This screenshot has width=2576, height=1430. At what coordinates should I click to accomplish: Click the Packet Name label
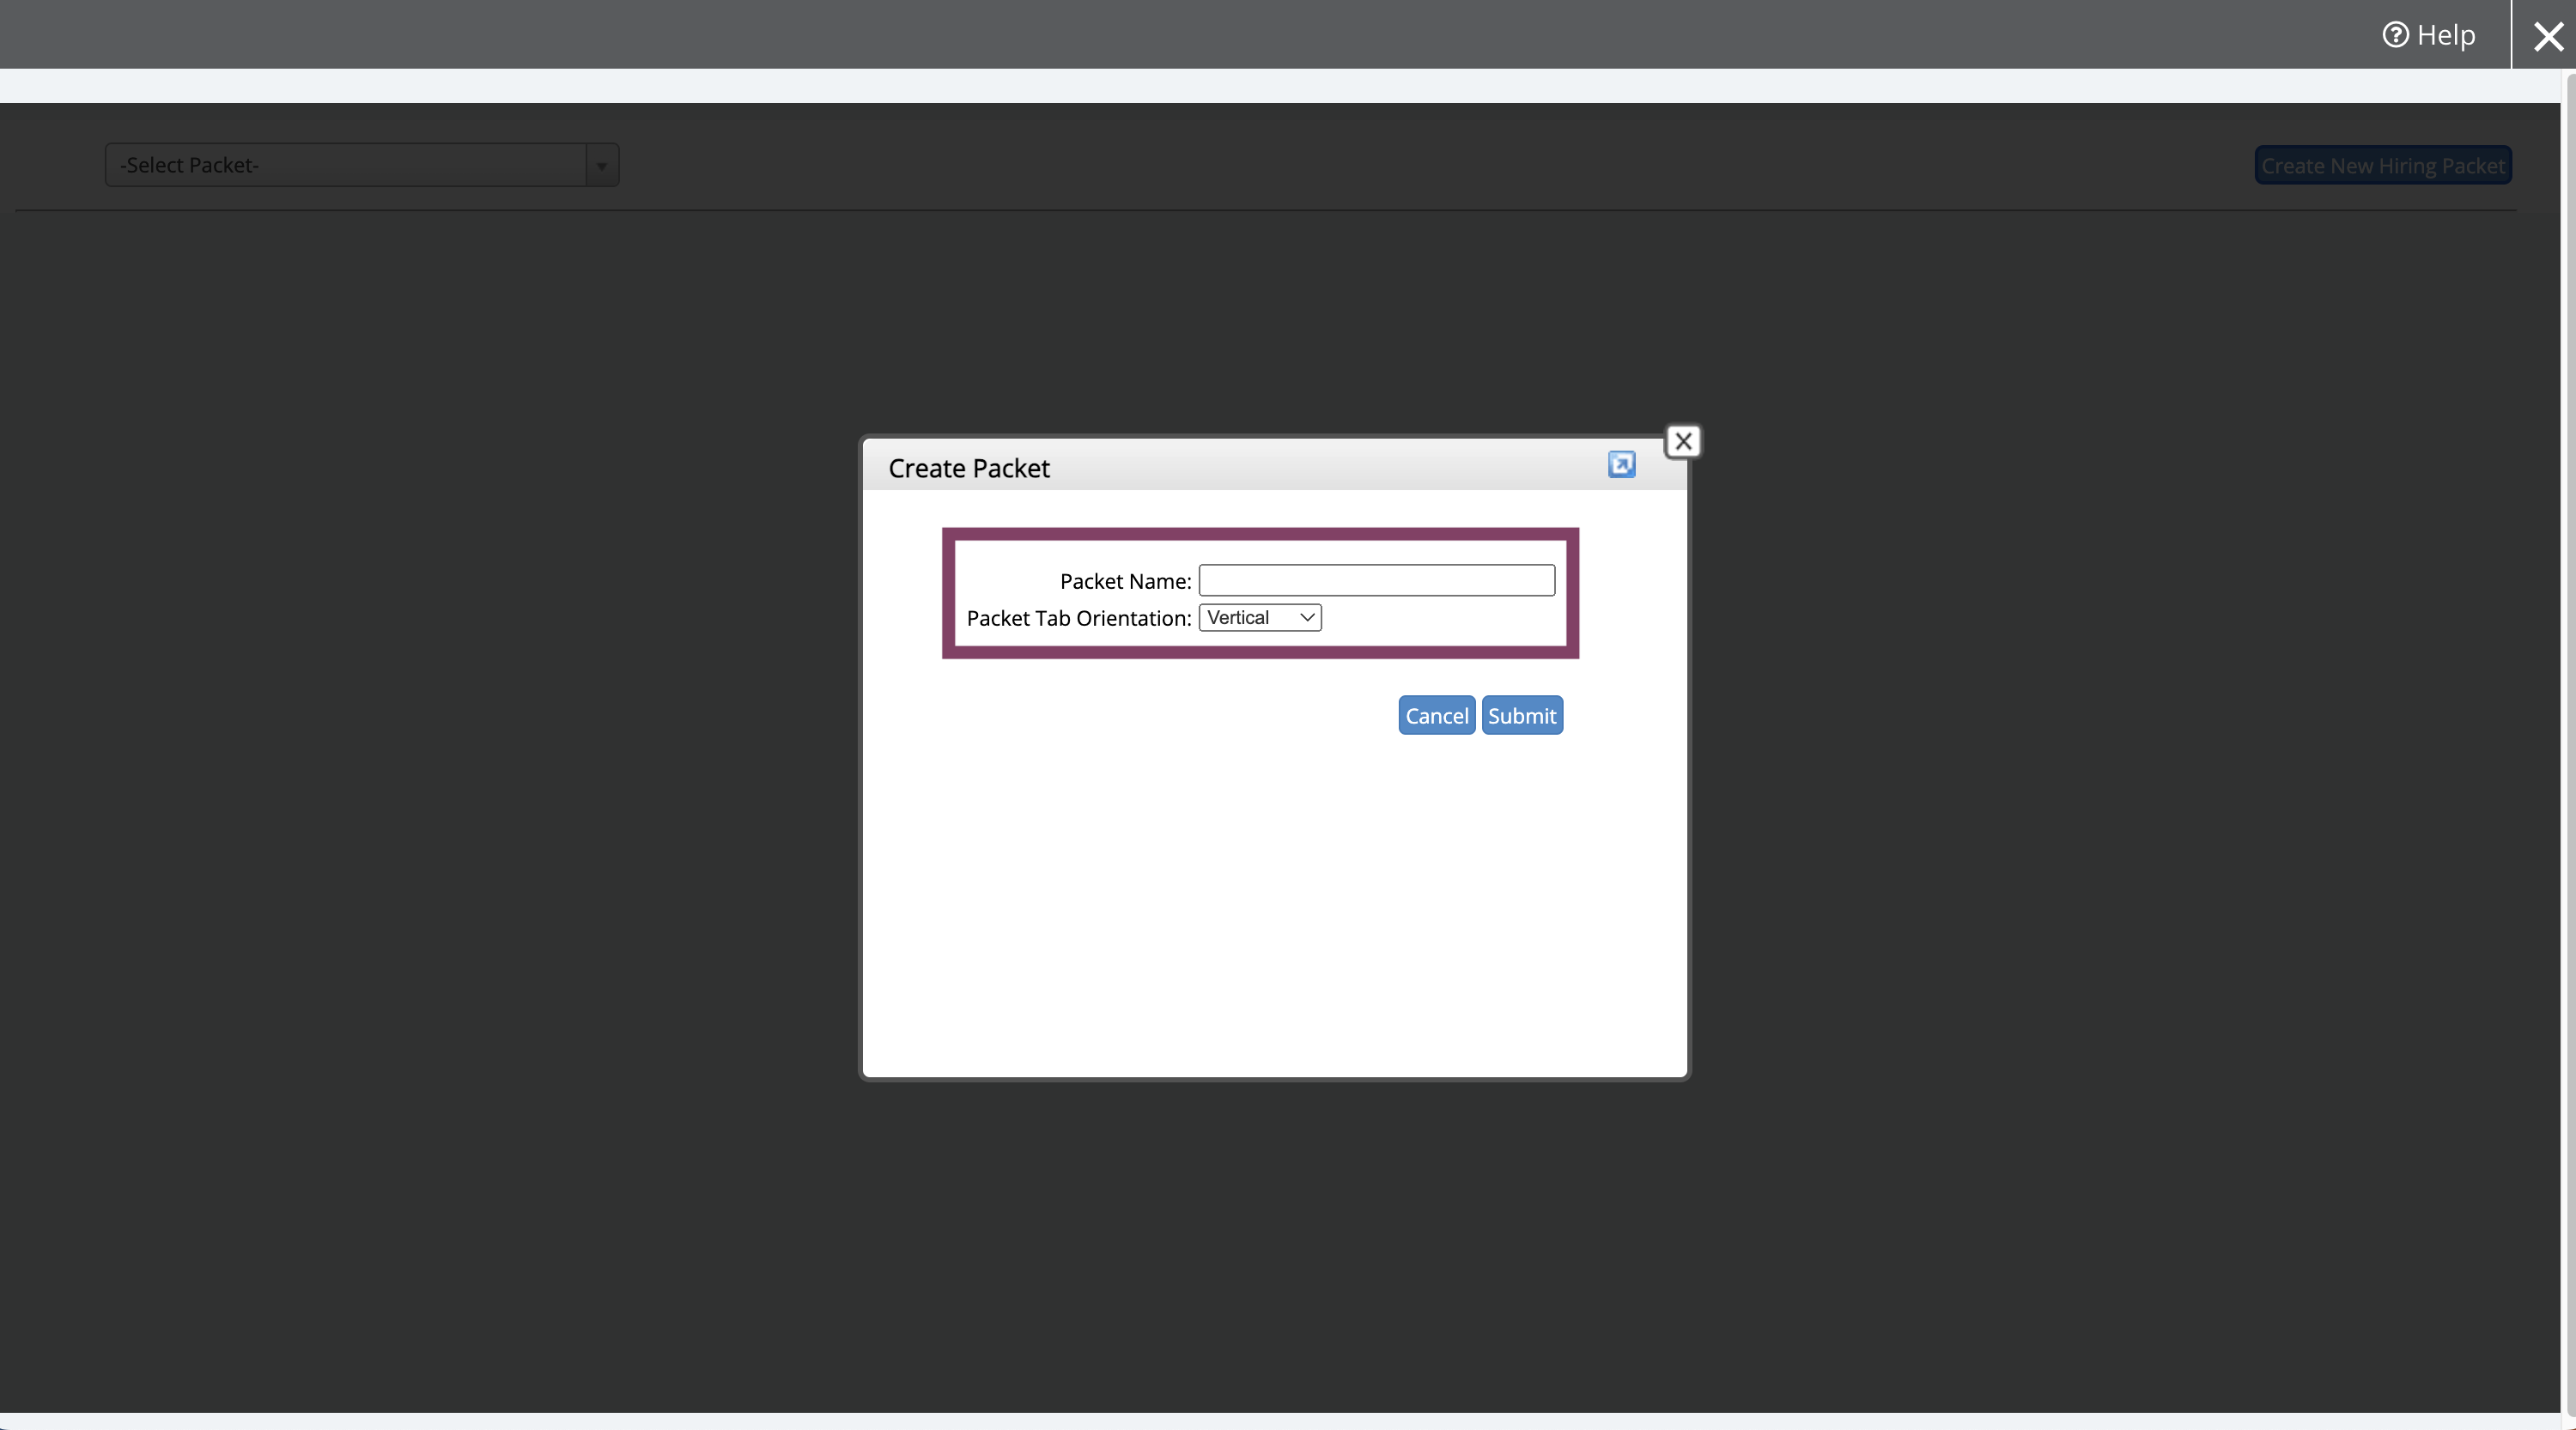[1125, 582]
